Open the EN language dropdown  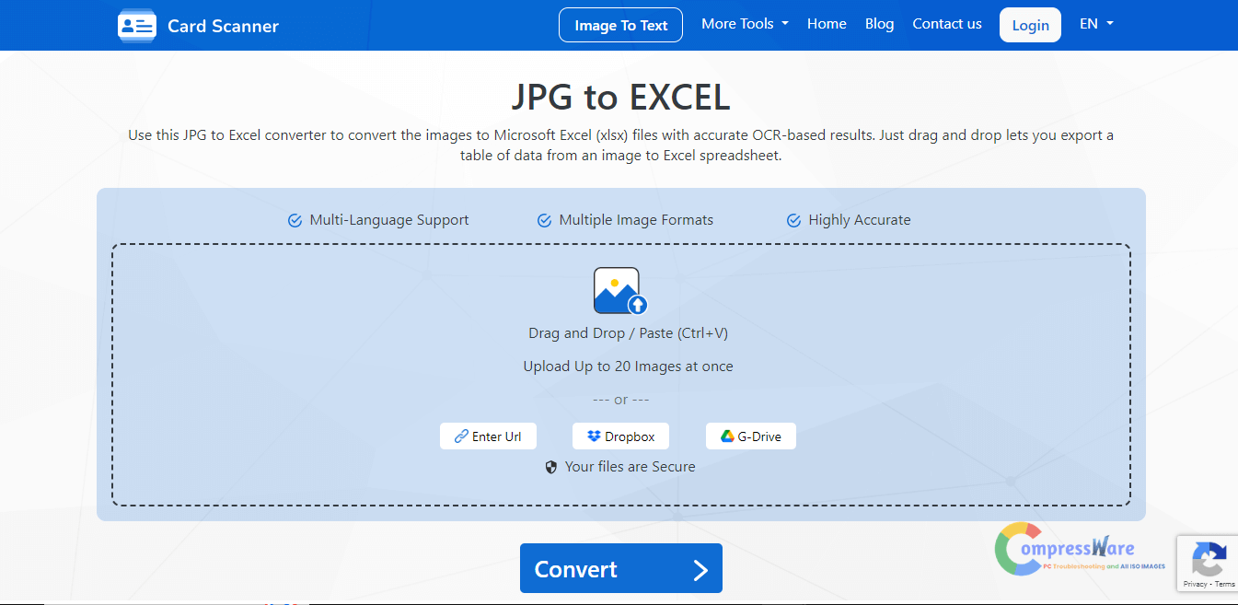click(x=1096, y=24)
